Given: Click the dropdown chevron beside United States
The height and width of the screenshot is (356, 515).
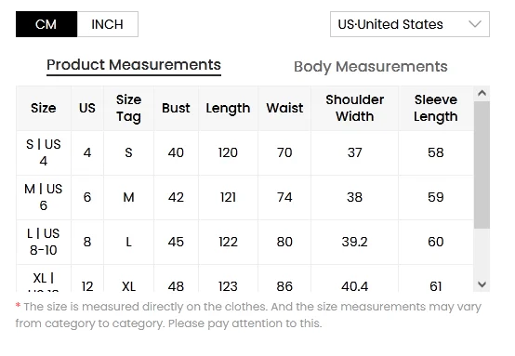Looking at the screenshot, I should (475, 24).
